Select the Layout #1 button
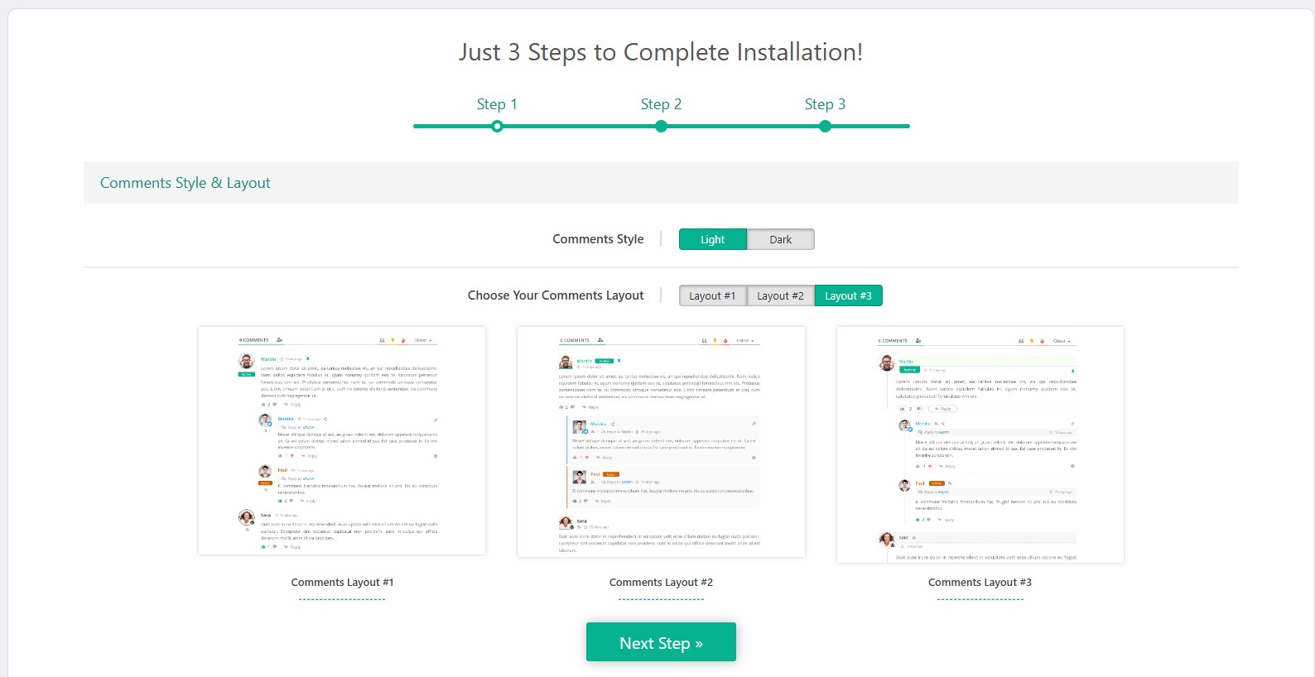This screenshot has width=1315, height=677. [x=712, y=295]
